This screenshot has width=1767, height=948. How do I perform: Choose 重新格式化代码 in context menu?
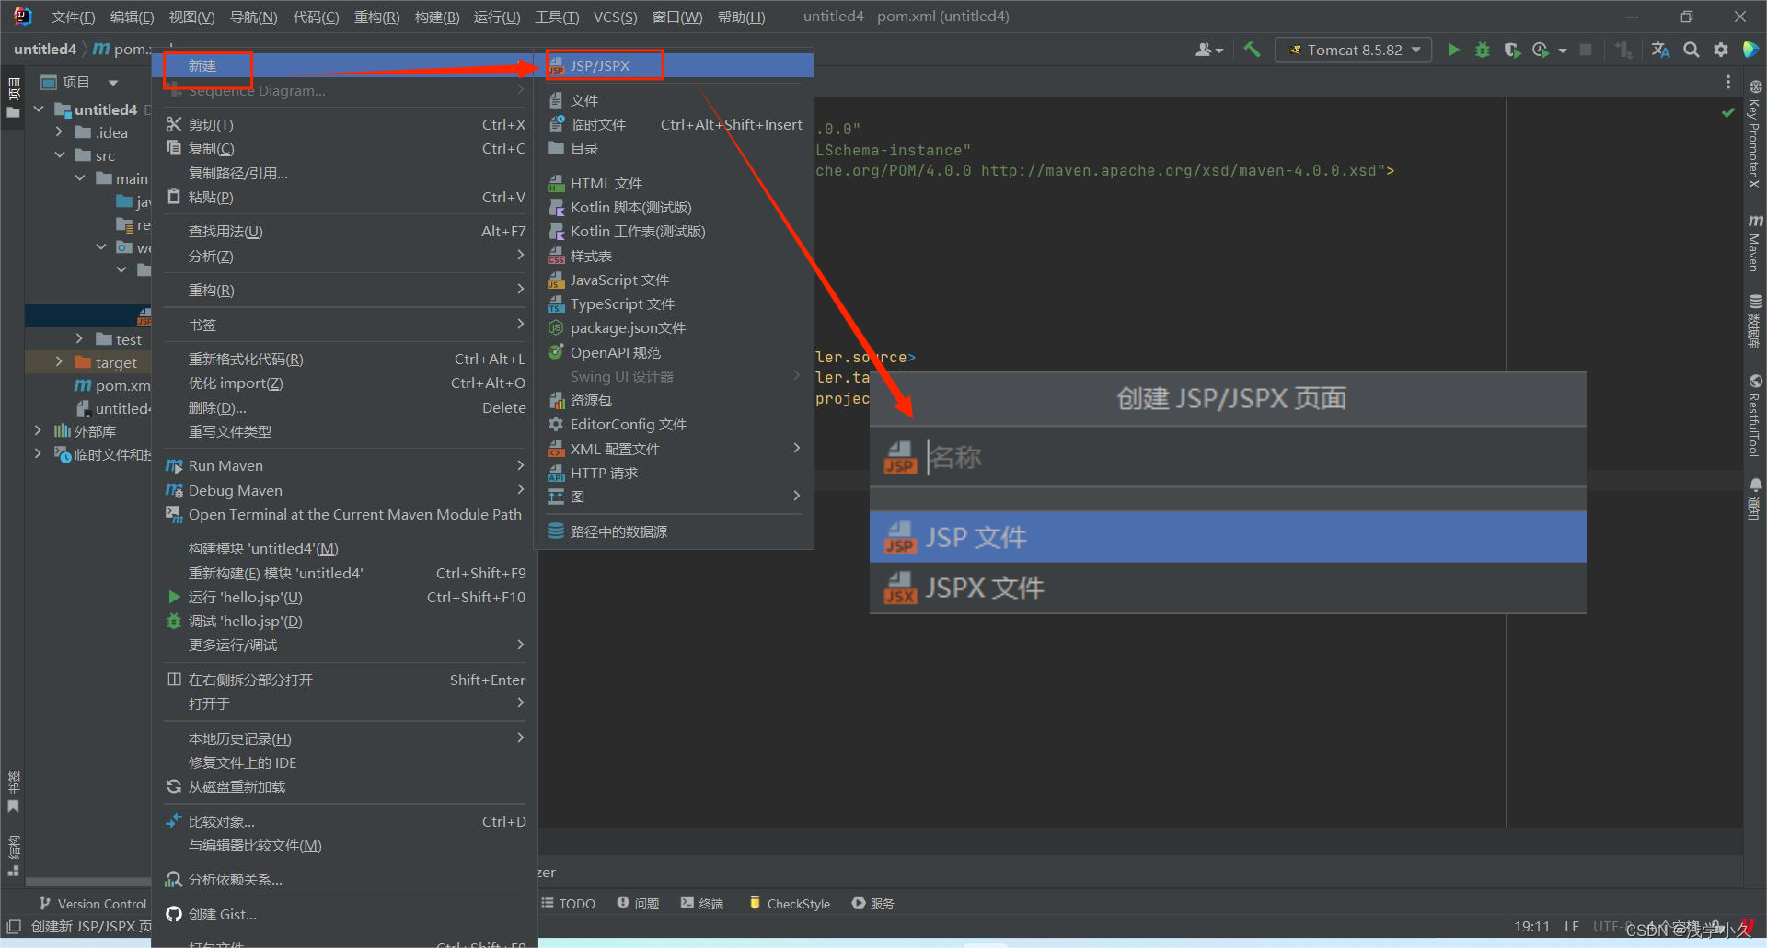[x=344, y=359]
